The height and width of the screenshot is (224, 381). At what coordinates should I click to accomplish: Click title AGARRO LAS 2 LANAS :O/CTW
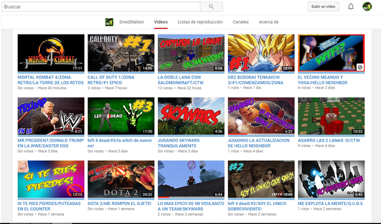tap(329, 140)
